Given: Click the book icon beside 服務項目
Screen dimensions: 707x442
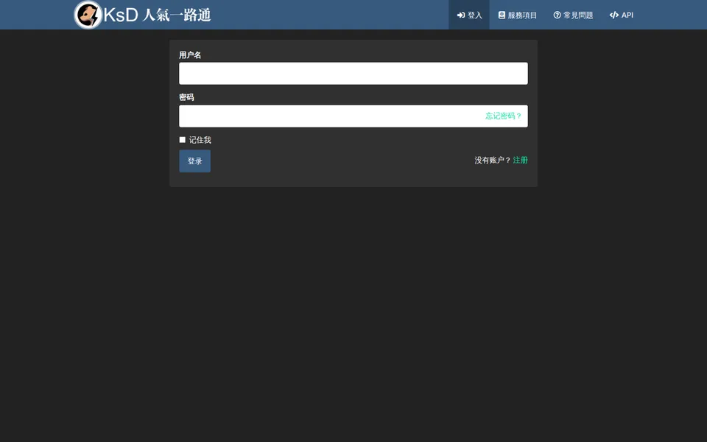Looking at the screenshot, I should pos(502,15).
